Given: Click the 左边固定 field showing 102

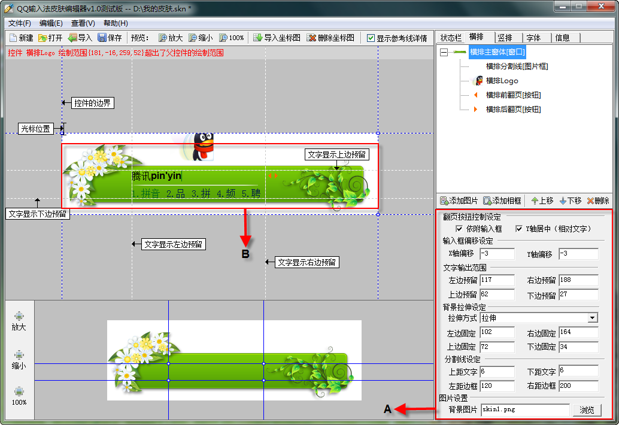Looking at the screenshot, I should (497, 333).
